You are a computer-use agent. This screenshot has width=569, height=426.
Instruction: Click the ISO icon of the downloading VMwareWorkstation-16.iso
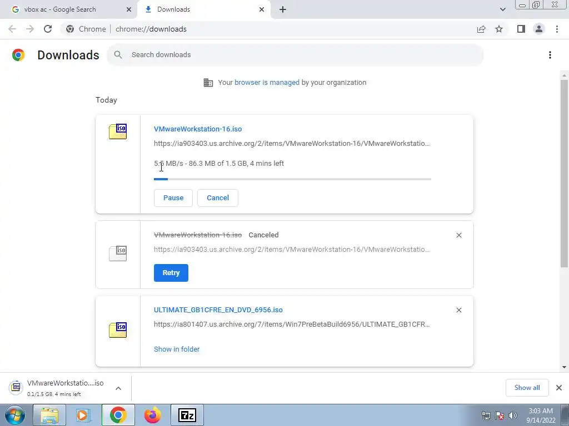tap(118, 131)
